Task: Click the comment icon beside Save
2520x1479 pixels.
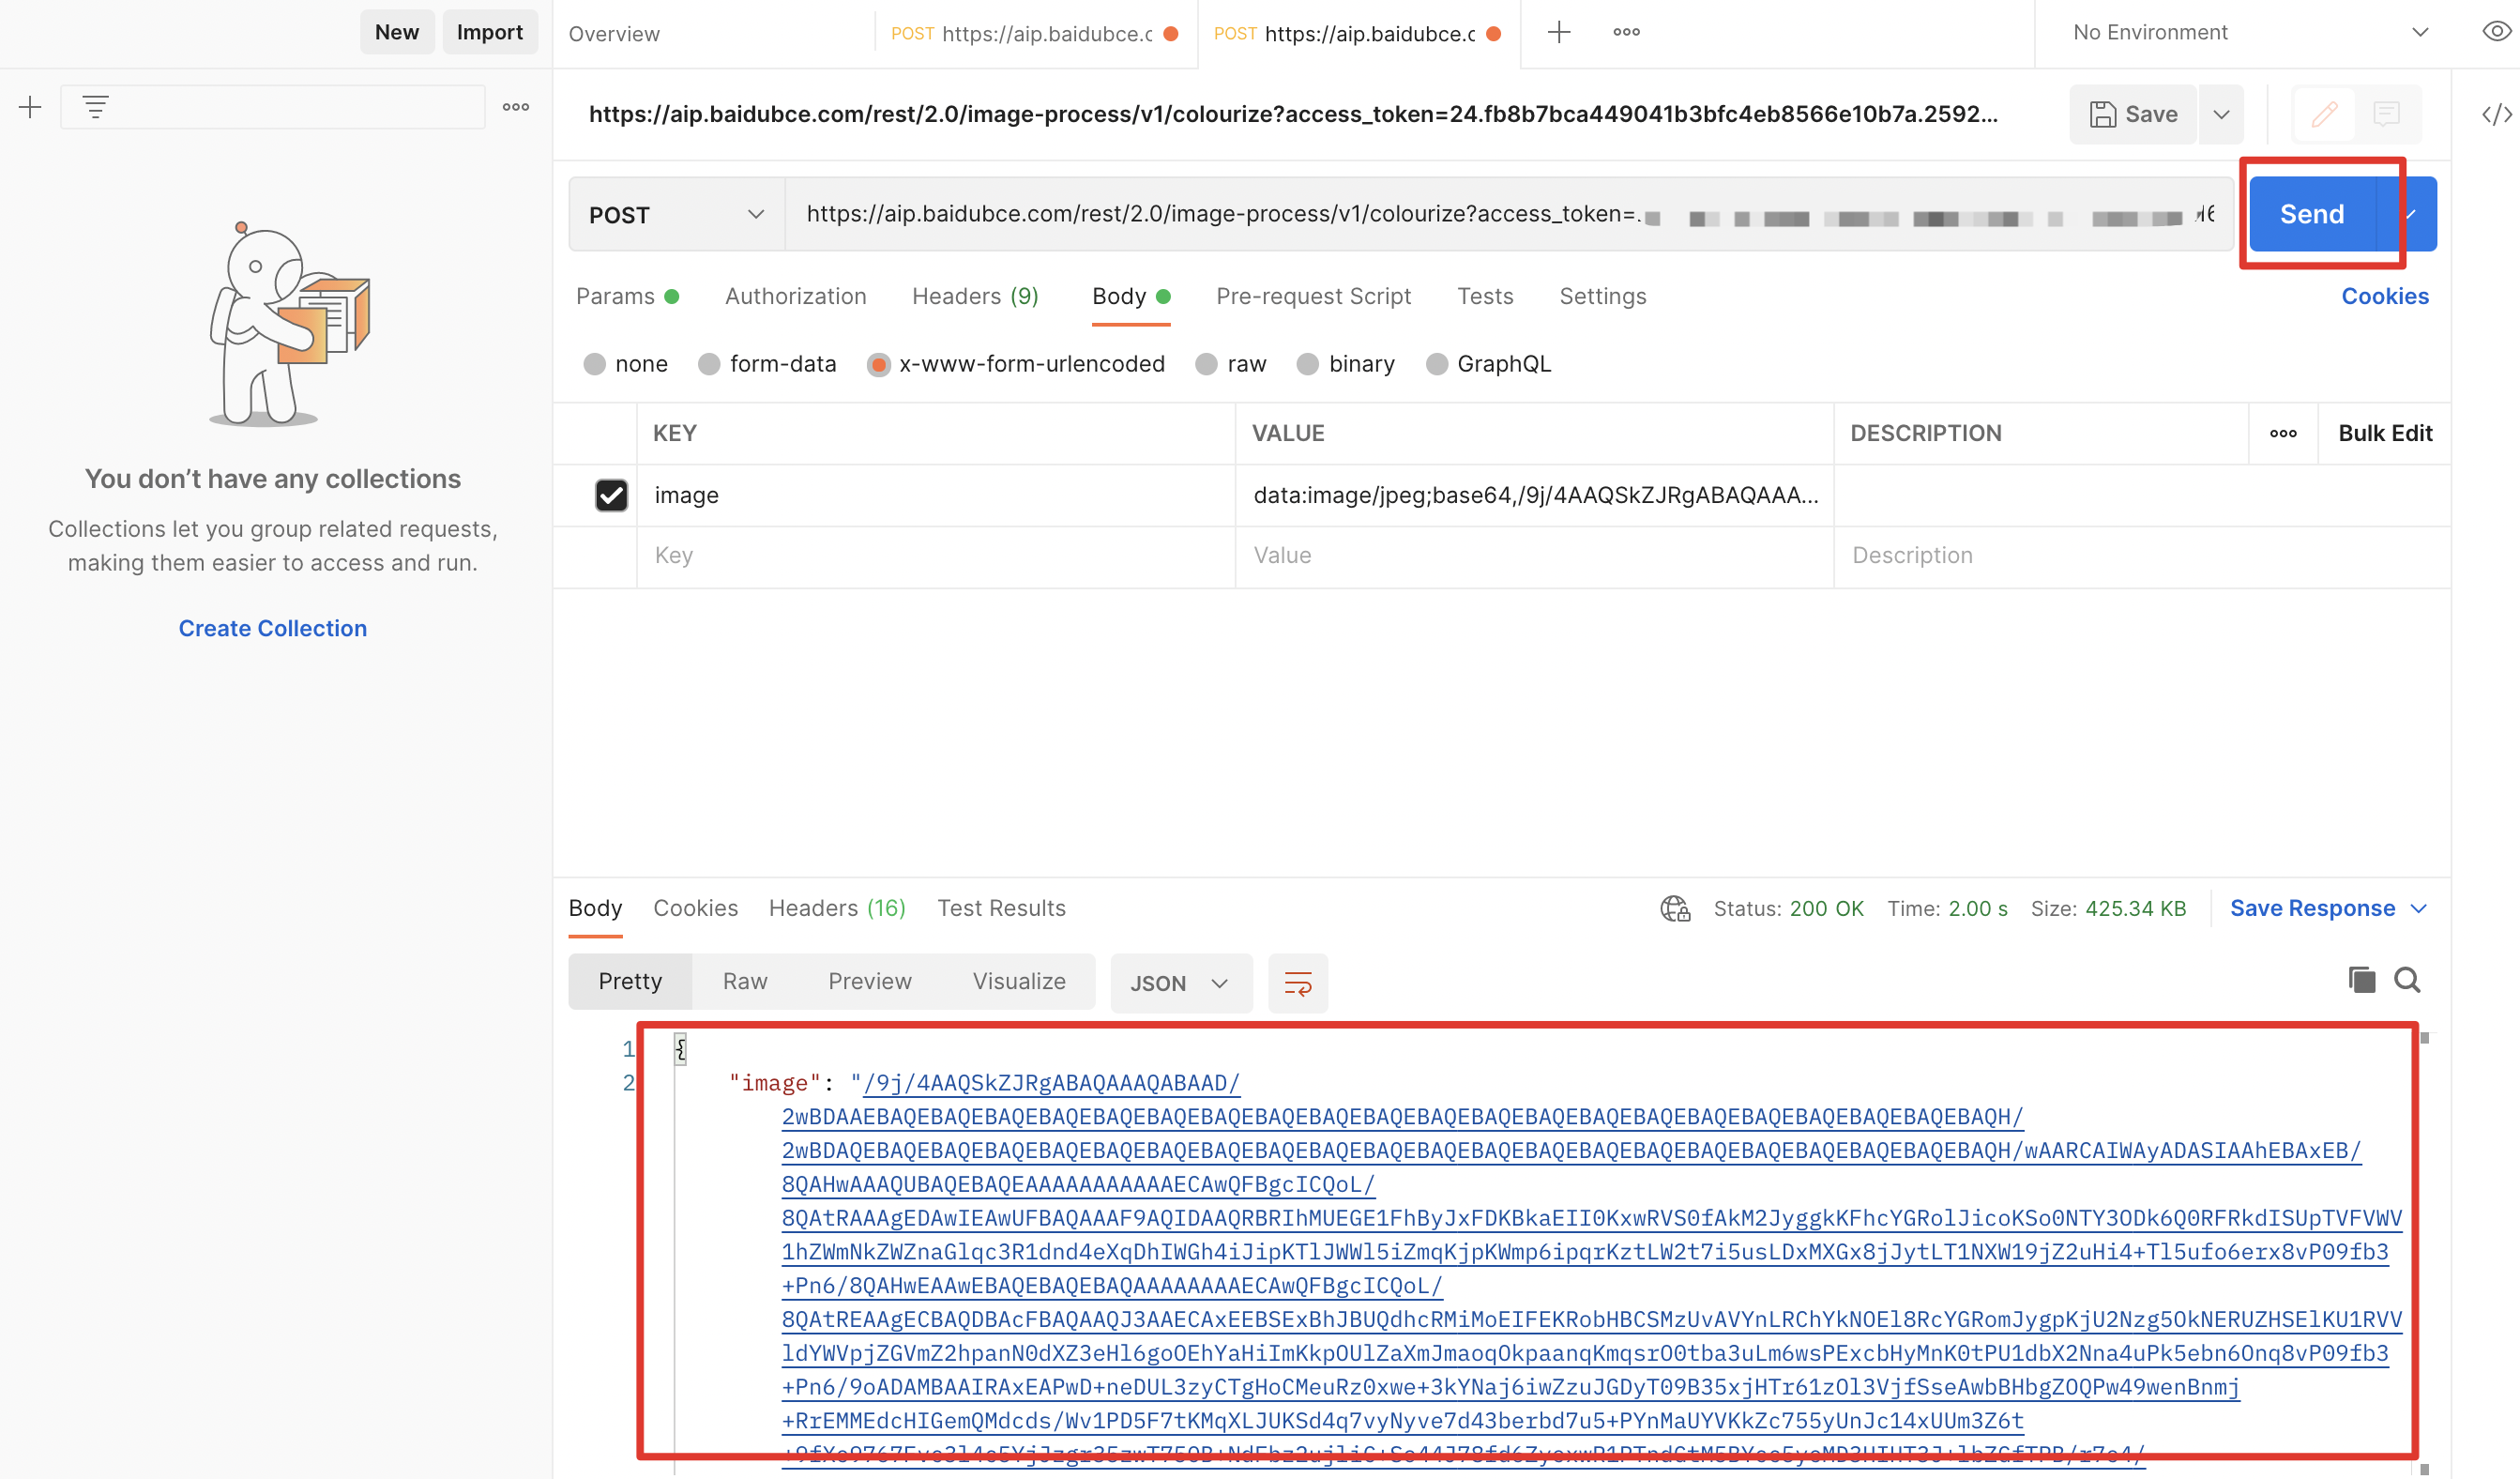Action: [2386, 114]
